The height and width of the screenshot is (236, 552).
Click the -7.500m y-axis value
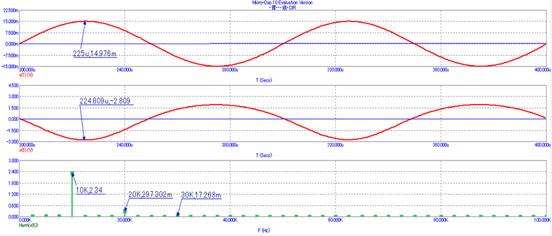pos(10,55)
